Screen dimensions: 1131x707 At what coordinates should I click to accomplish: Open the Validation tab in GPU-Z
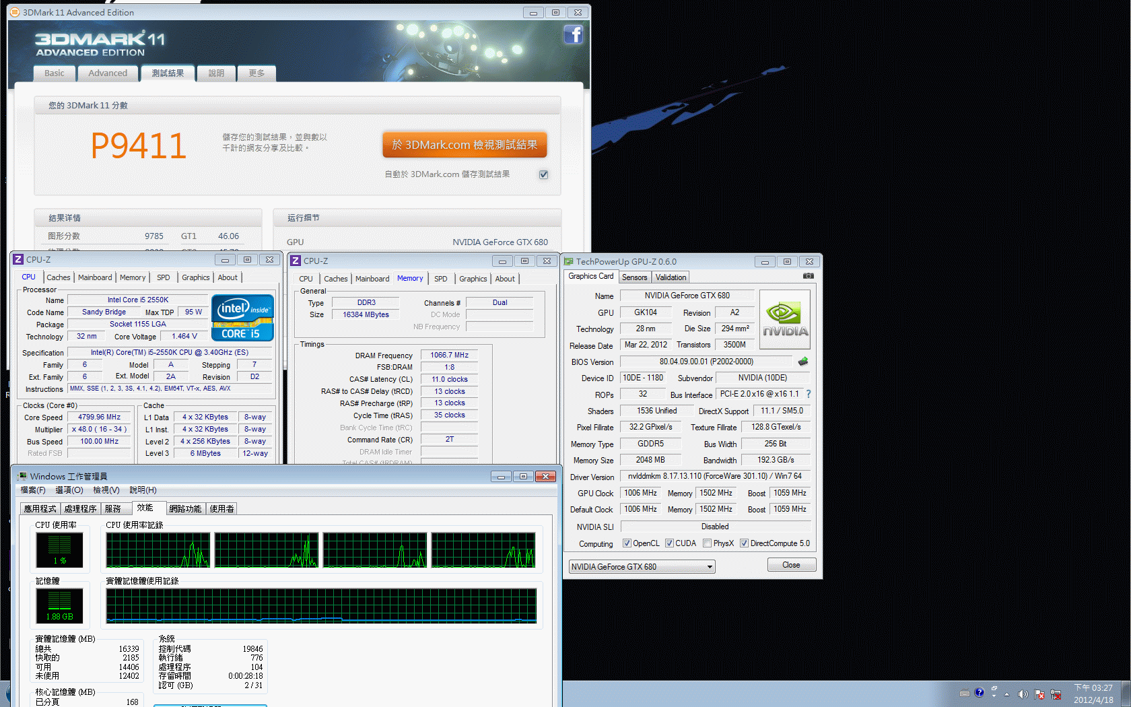click(671, 277)
